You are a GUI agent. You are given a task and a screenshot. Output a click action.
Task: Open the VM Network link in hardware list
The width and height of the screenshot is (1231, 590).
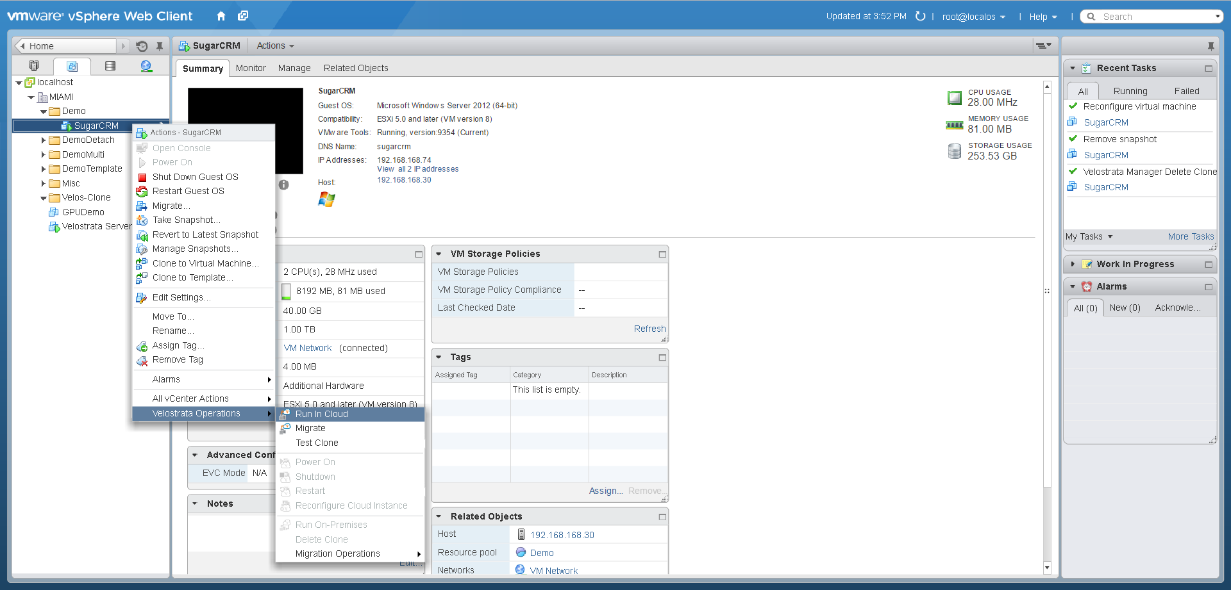308,348
